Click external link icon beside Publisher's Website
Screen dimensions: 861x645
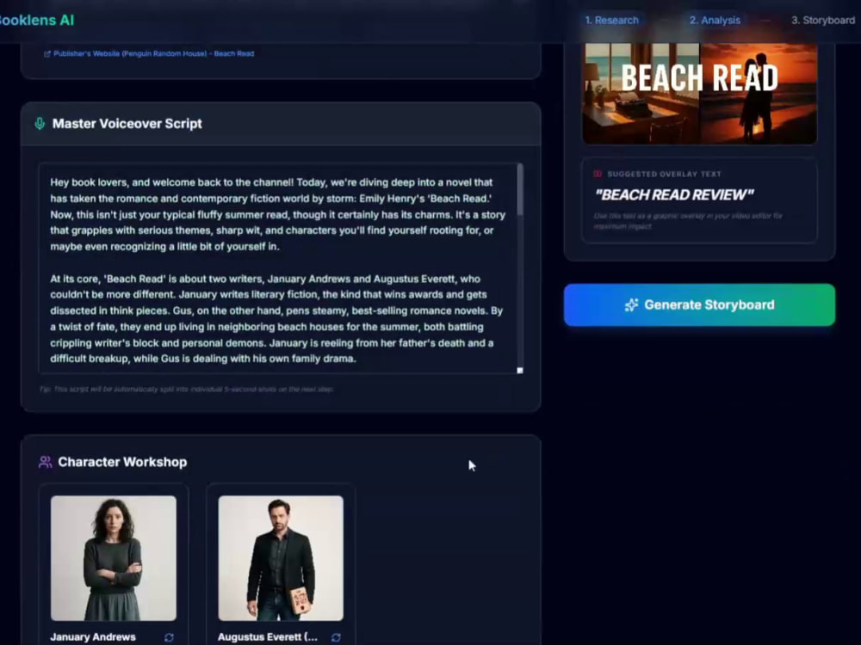point(47,53)
